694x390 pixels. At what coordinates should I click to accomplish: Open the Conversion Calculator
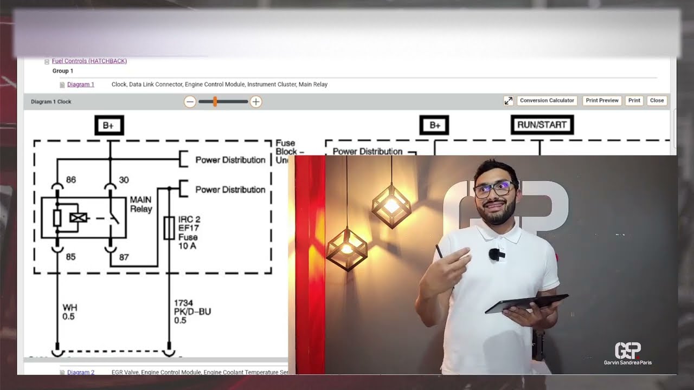click(547, 101)
